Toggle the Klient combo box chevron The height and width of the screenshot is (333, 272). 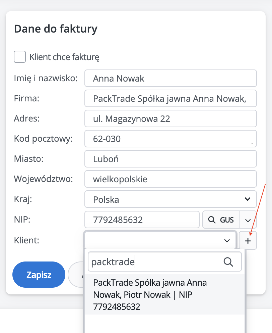coord(227,240)
